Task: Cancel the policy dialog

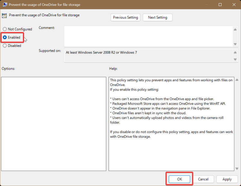Action: tap(203, 179)
